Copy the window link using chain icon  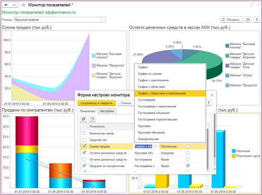pyautogui.click(x=252, y=5)
